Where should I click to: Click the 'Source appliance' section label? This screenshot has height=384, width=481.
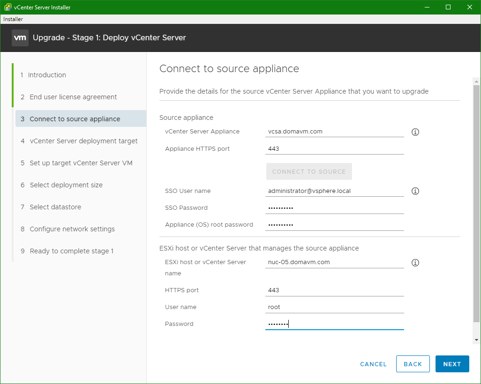186,118
